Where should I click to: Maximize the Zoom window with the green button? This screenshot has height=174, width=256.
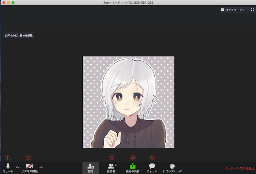point(13,3)
